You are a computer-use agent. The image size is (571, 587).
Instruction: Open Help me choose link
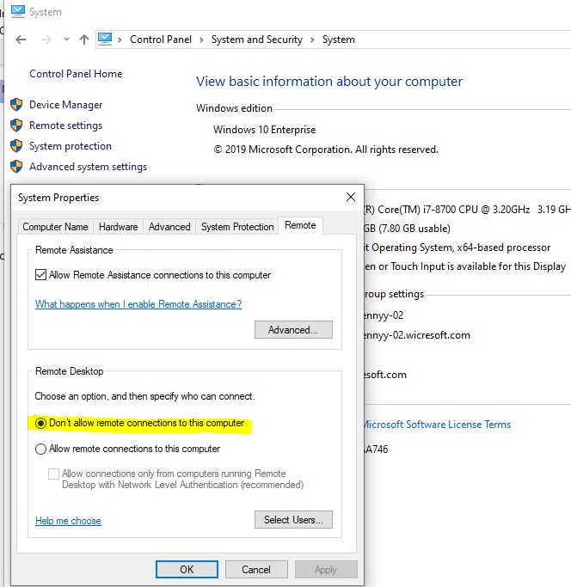pyautogui.click(x=68, y=521)
